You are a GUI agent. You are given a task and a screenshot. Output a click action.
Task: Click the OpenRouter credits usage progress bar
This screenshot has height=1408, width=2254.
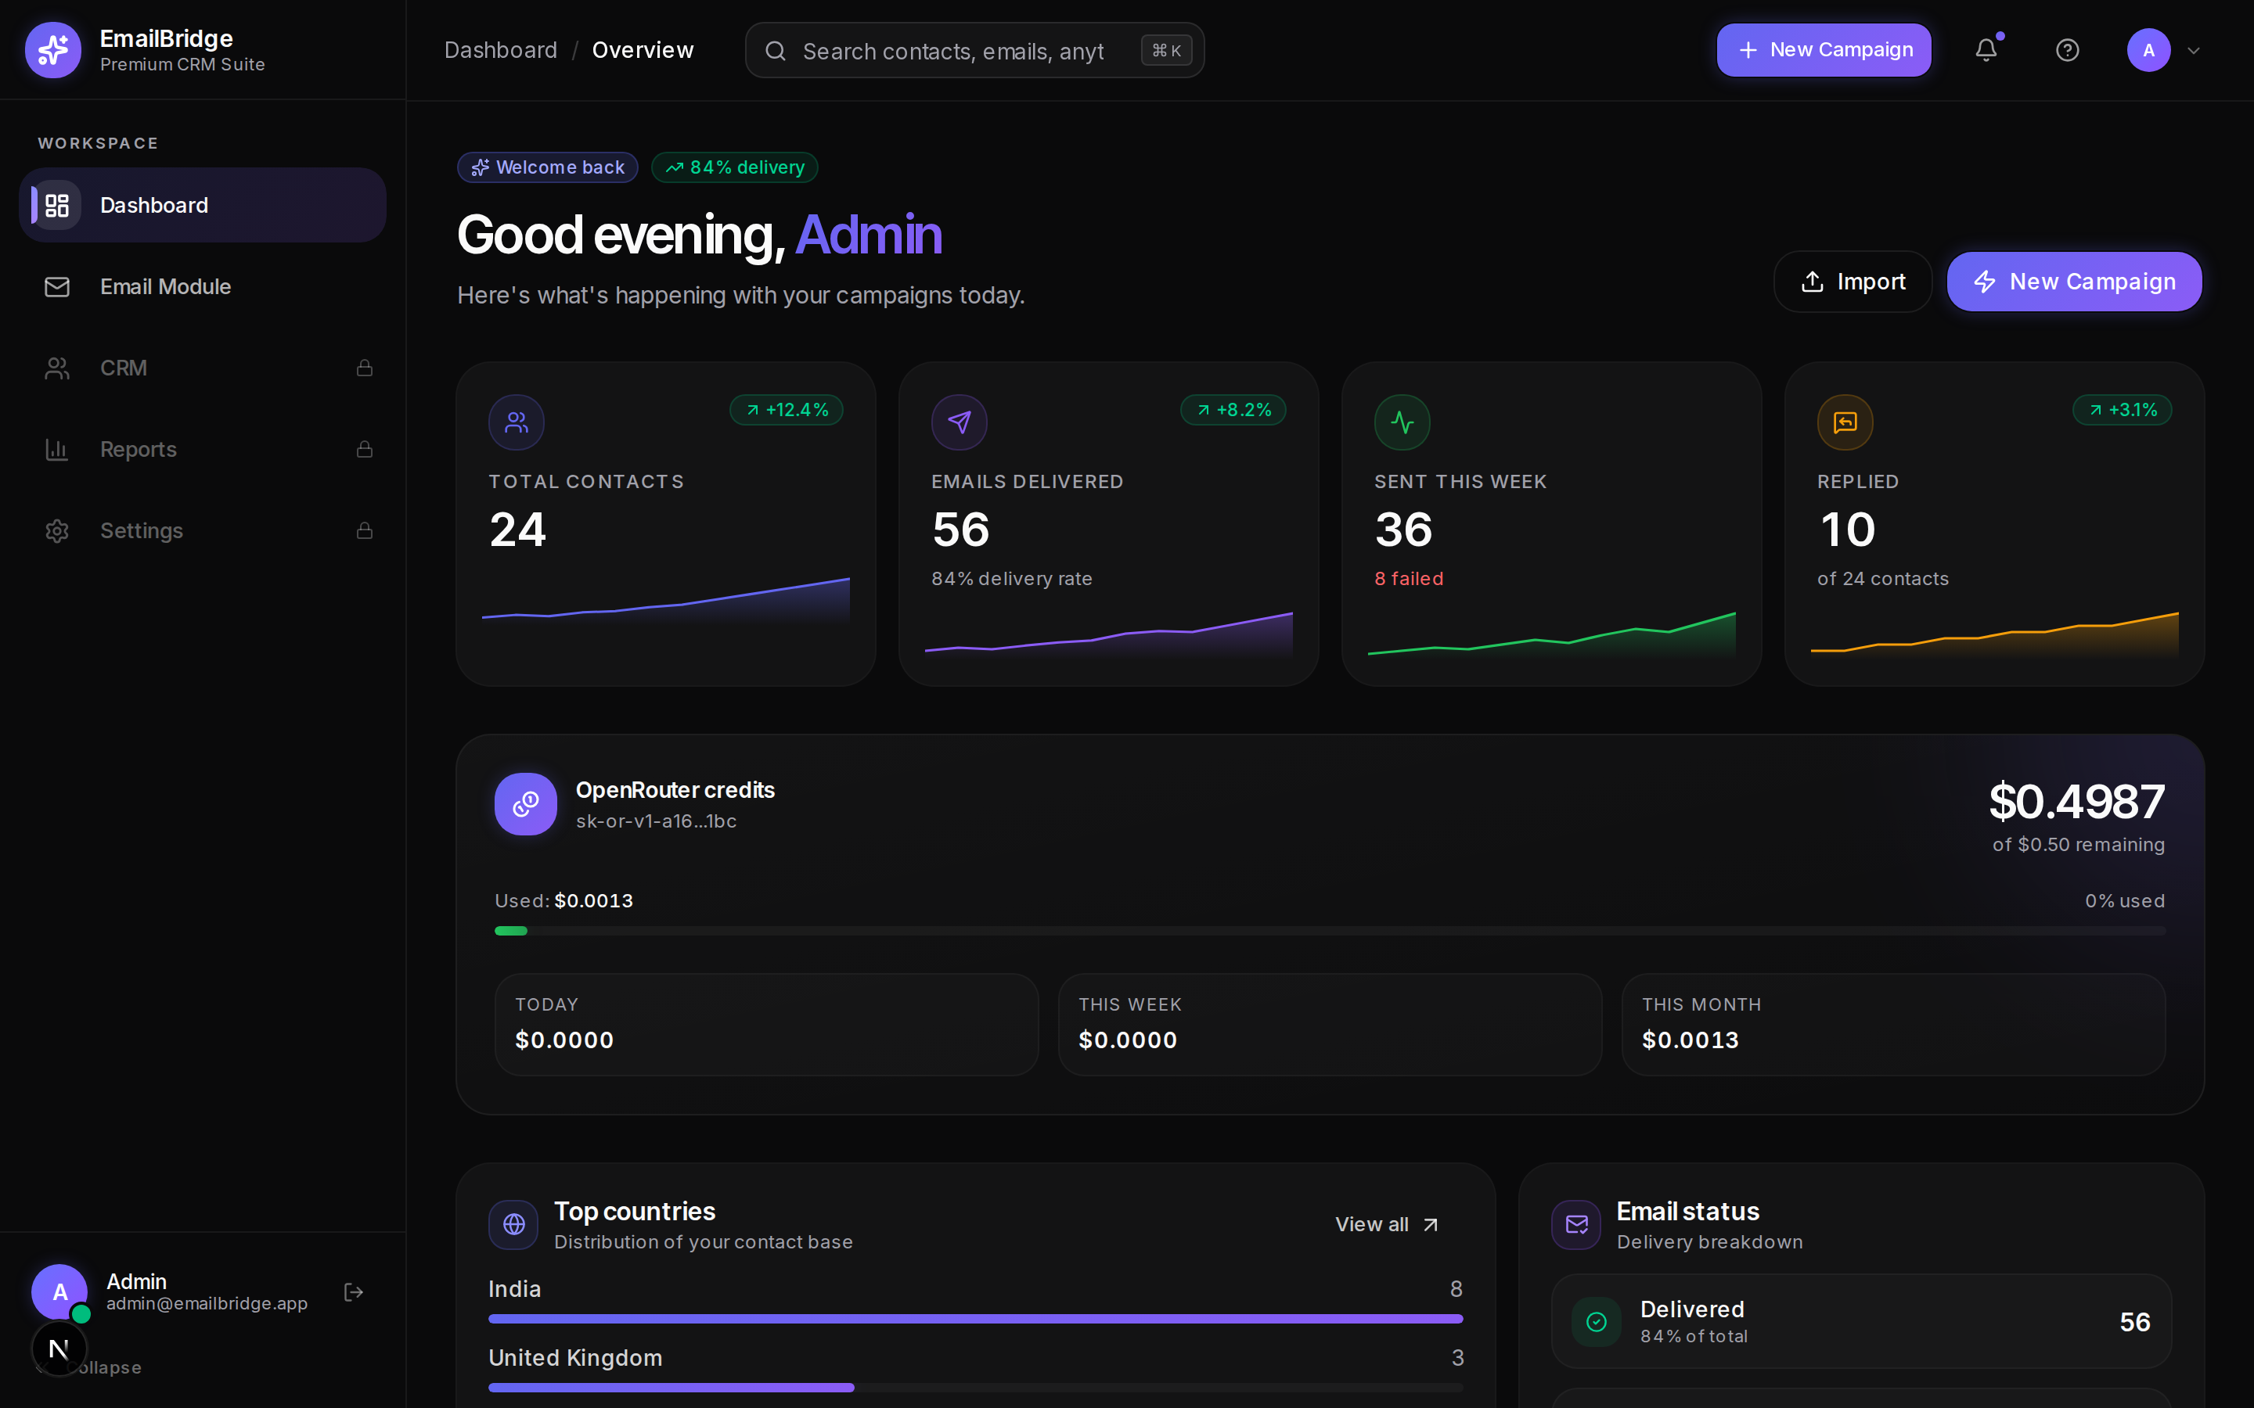click(1329, 930)
